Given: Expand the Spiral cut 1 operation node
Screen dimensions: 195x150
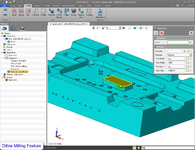Looking at the screenshot, I should click(4, 55).
